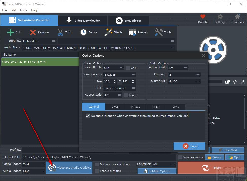
Task: Open the Delays clock tool
Action: click(x=83, y=32)
